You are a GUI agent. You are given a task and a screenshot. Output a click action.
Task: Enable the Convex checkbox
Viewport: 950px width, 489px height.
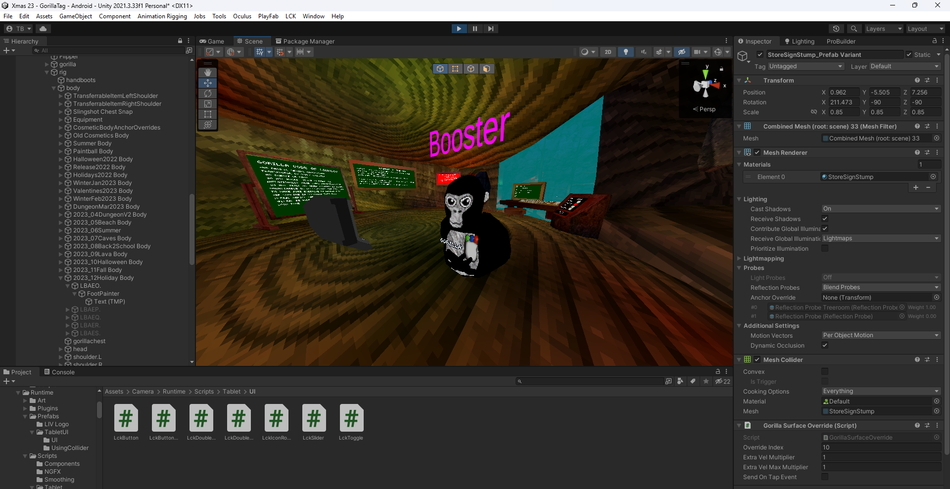click(825, 371)
